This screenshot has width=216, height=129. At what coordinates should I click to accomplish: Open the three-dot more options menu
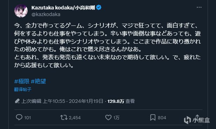coord(199,7)
